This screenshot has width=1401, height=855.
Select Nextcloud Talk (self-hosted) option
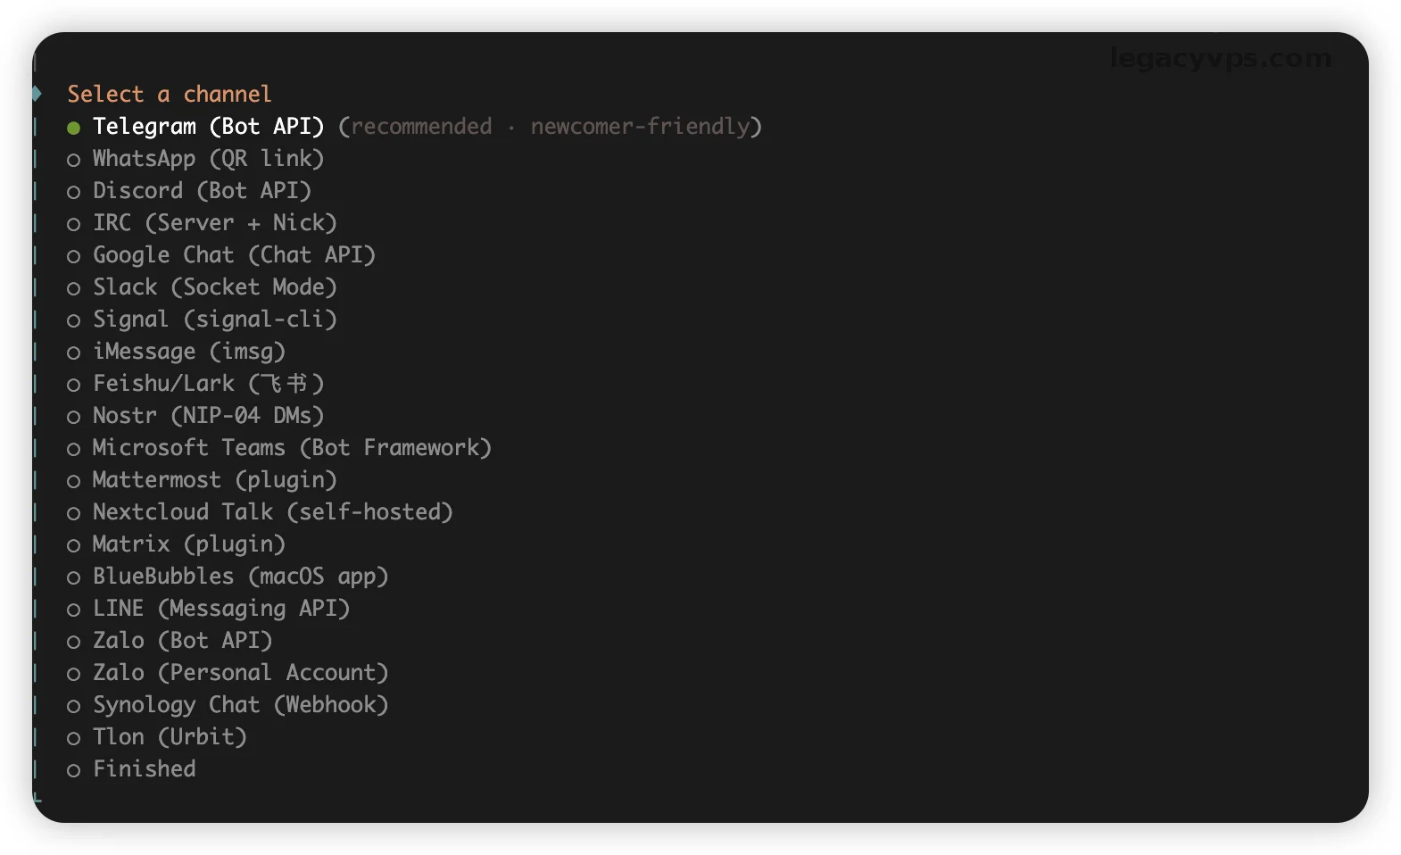tap(272, 512)
